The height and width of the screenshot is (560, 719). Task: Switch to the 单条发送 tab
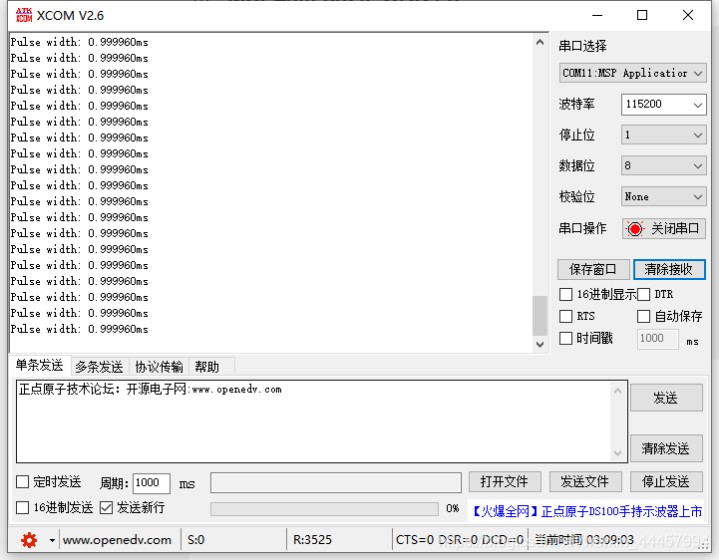point(40,366)
